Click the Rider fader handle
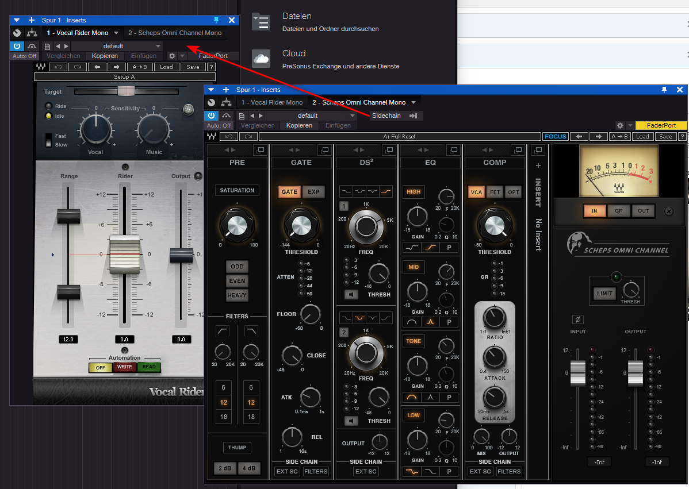Viewport: 689px width, 489px height. click(x=125, y=253)
